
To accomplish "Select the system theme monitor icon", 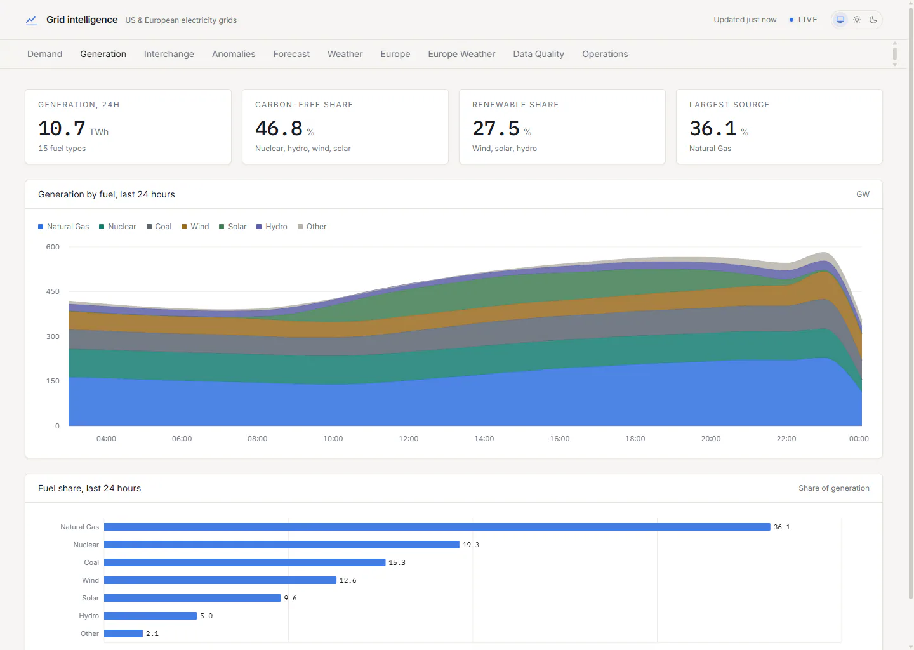I will click(840, 20).
